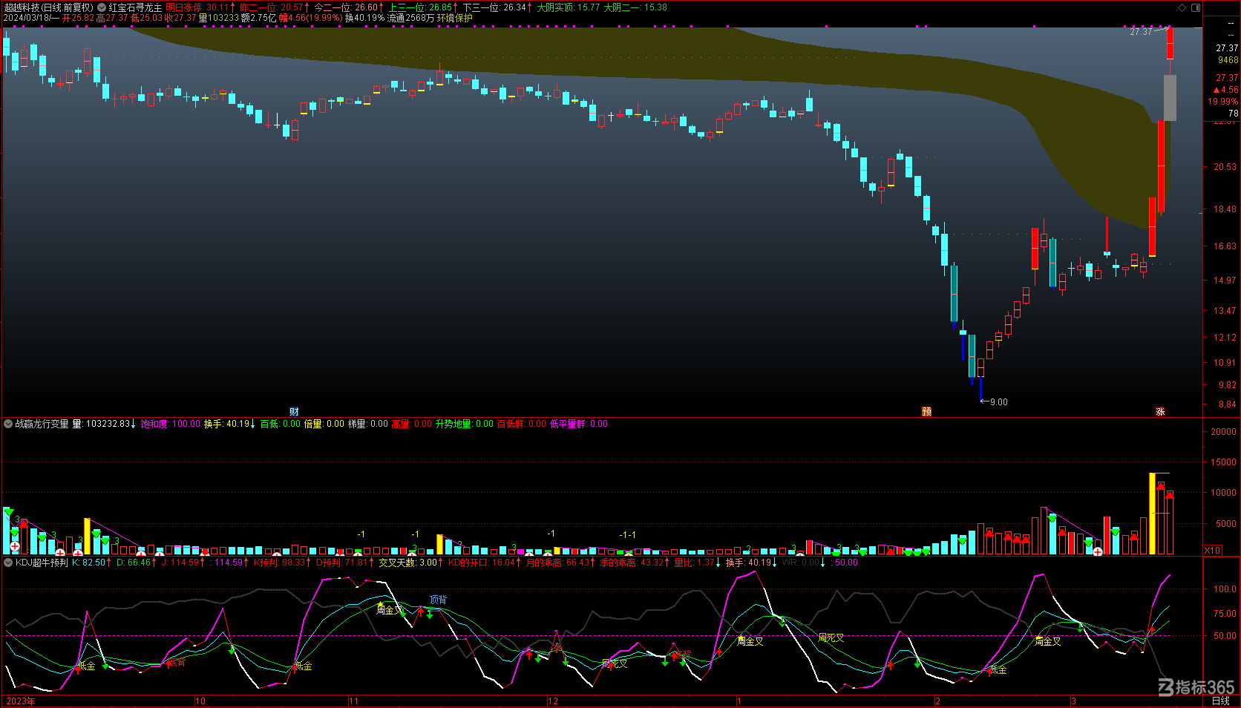Click the 财 finance marker on chart

click(x=294, y=411)
